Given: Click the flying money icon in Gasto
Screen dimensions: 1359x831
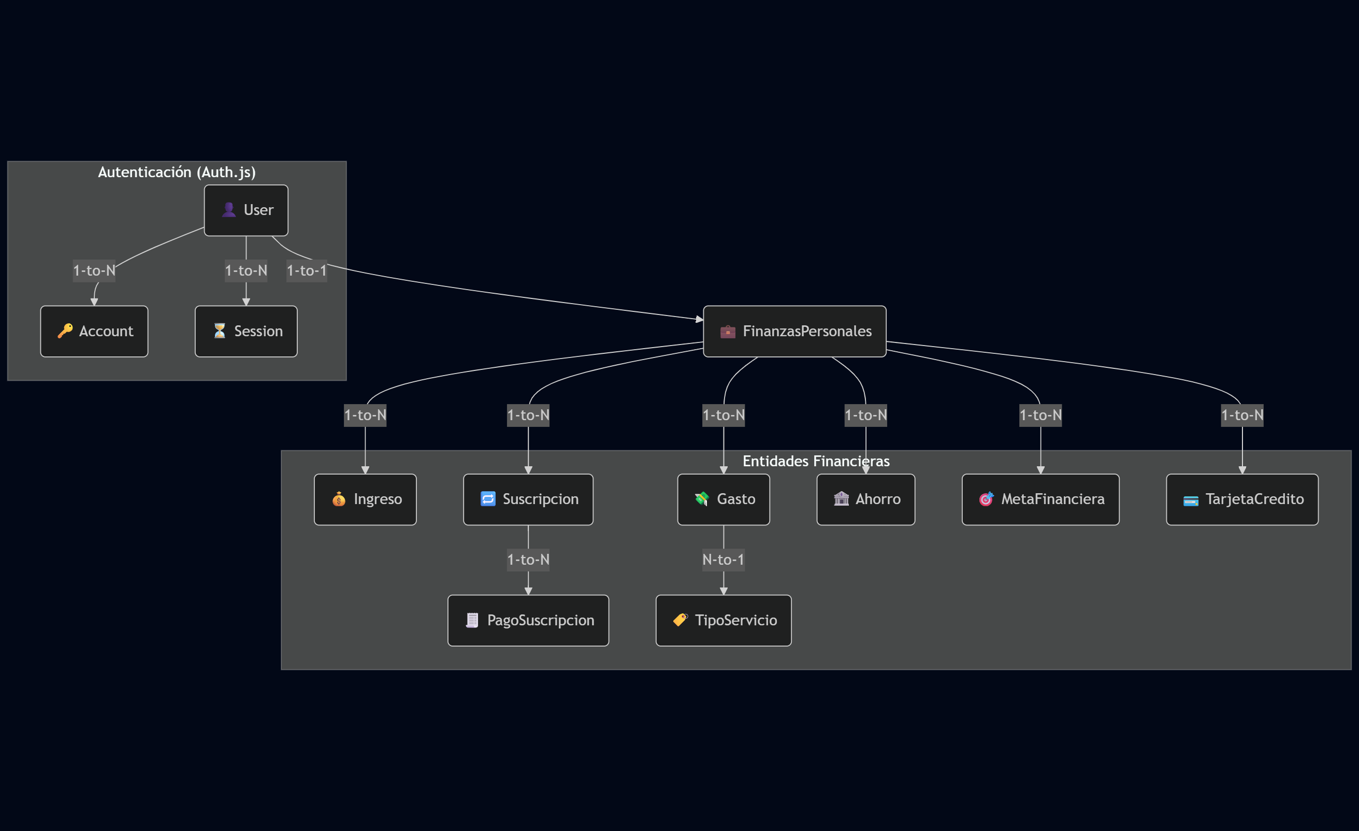Looking at the screenshot, I should pos(702,499).
